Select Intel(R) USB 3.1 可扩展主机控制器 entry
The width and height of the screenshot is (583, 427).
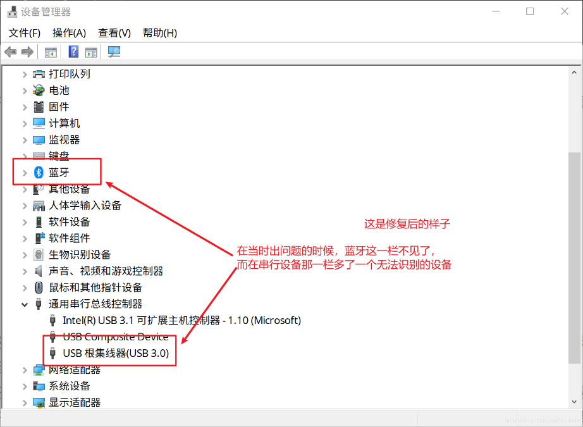coord(181,321)
